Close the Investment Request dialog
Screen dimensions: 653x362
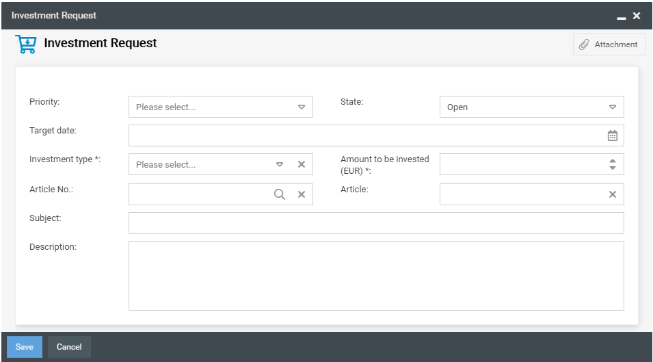[x=637, y=16]
